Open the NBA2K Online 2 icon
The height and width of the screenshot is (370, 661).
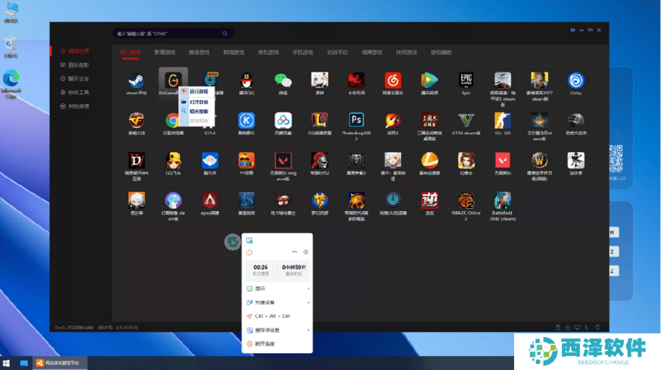[x=466, y=200]
